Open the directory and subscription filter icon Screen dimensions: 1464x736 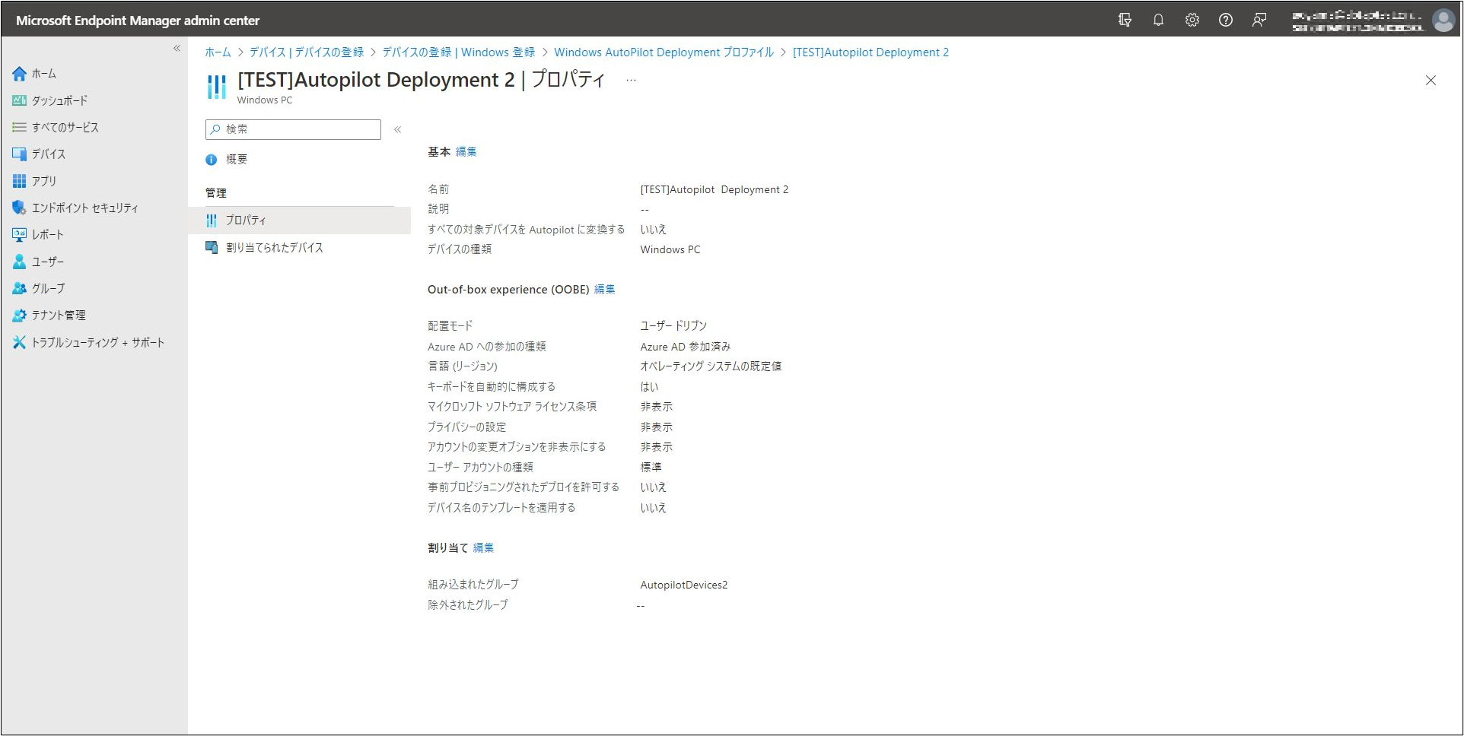(1125, 21)
